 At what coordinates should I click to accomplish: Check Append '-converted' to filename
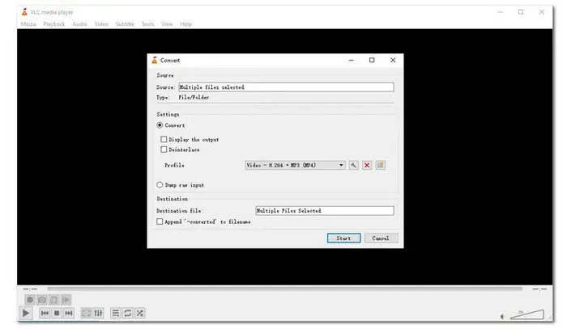(x=160, y=221)
